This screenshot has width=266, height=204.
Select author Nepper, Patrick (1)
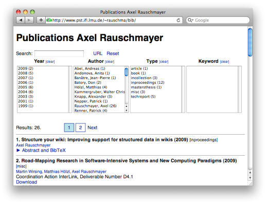pyautogui.click(x=91, y=101)
